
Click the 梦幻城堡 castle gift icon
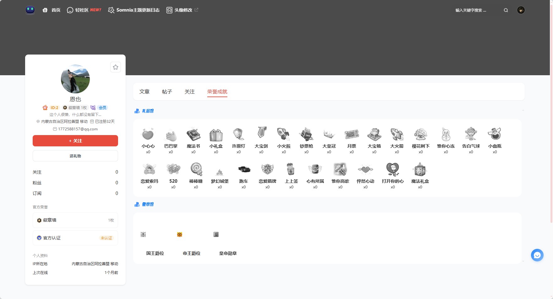pyautogui.click(x=220, y=172)
